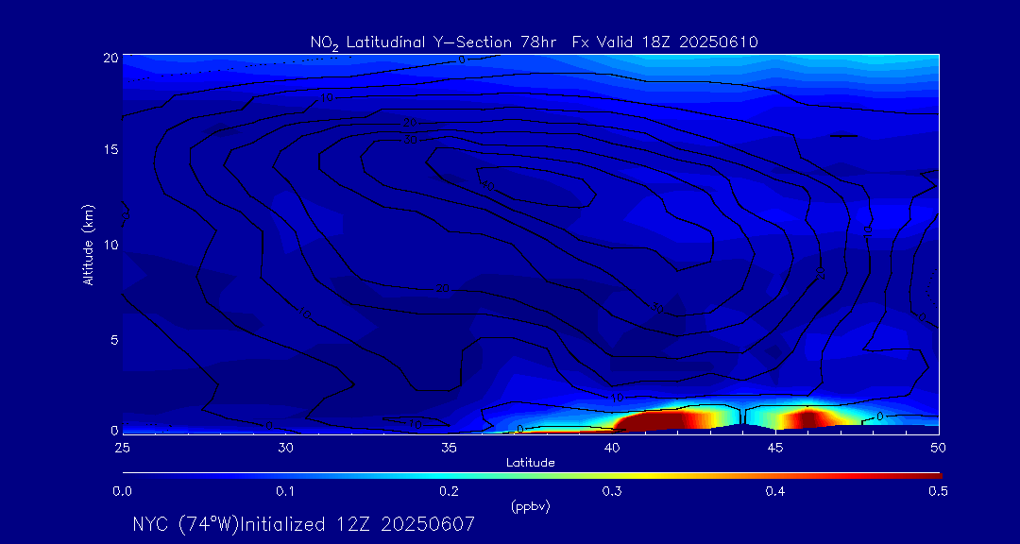
Task: Click the plot title "NO2 Latitudinal Y-Section 78hr"
Action: tap(433, 43)
